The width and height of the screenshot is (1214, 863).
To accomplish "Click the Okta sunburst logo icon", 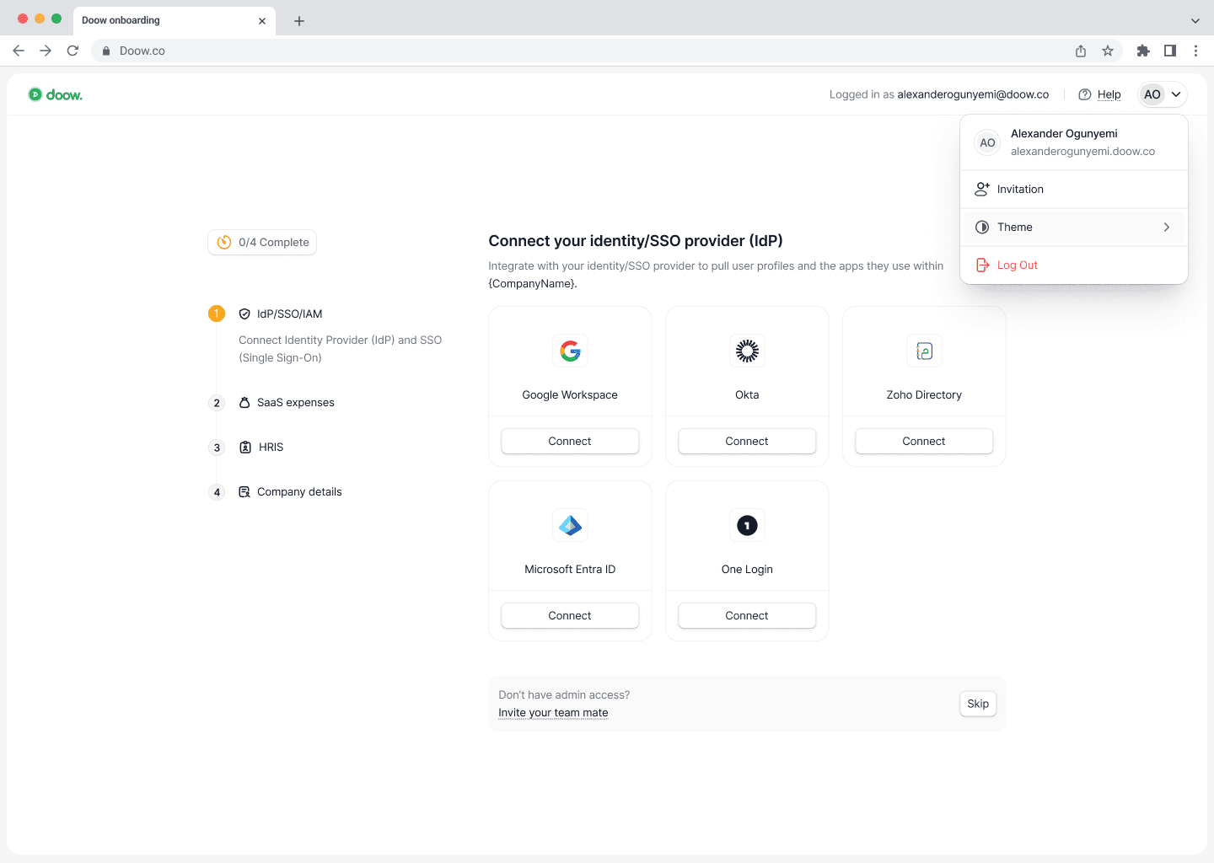I will coord(747,351).
